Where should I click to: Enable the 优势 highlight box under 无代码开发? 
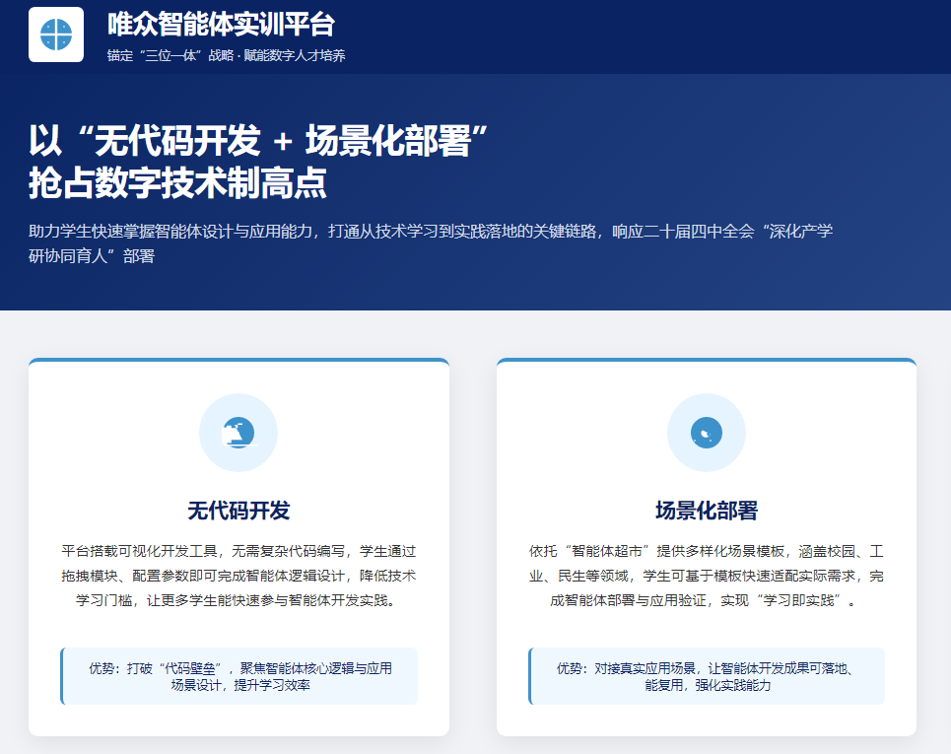[x=238, y=675]
